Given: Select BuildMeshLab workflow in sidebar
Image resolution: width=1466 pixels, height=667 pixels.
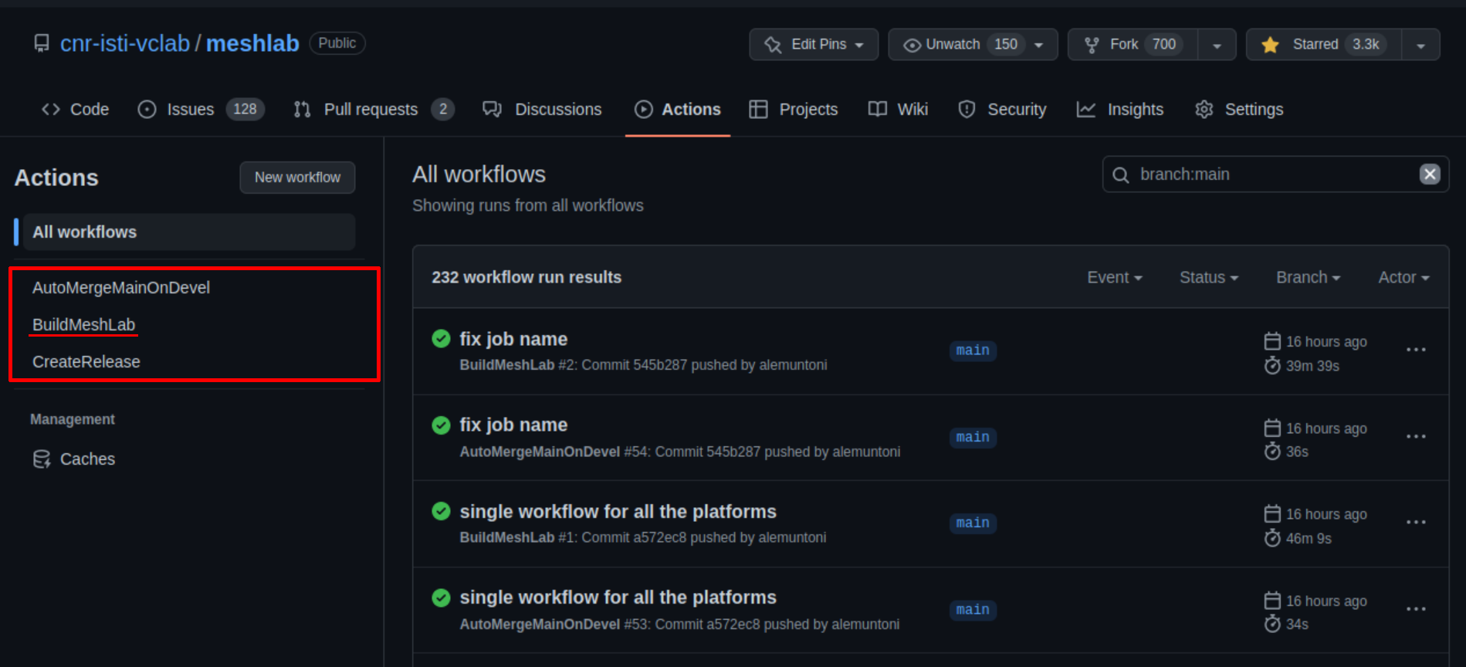Looking at the screenshot, I should coord(83,325).
